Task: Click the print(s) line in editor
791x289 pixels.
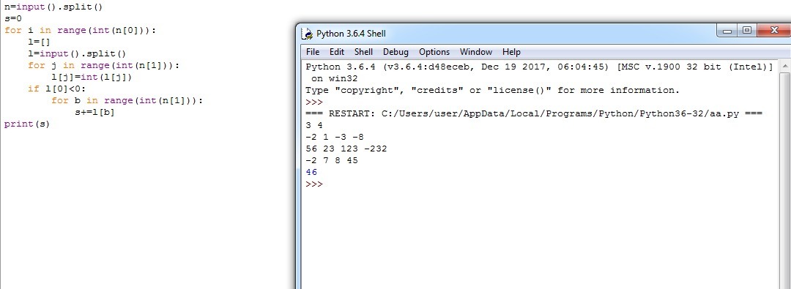Action: tap(27, 124)
